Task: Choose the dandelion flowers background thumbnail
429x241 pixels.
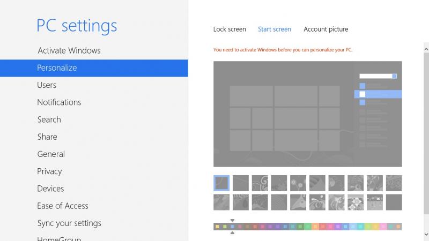Action: click(298, 183)
